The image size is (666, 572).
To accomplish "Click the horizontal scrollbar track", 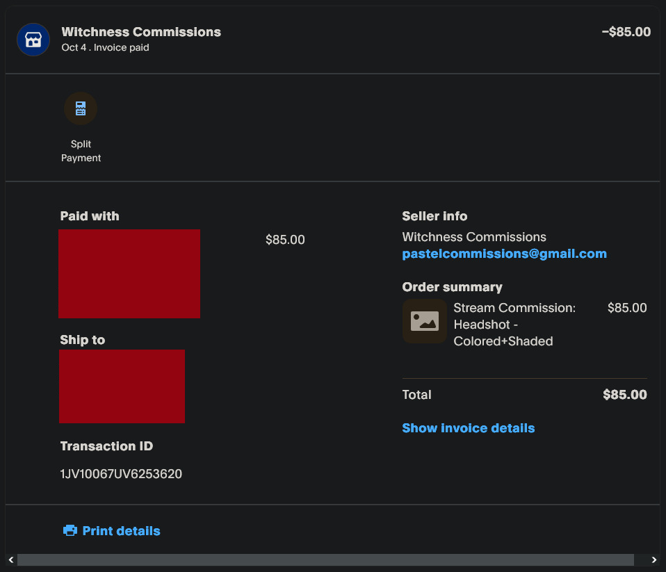I will pyautogui.click(x=325, y=559).
